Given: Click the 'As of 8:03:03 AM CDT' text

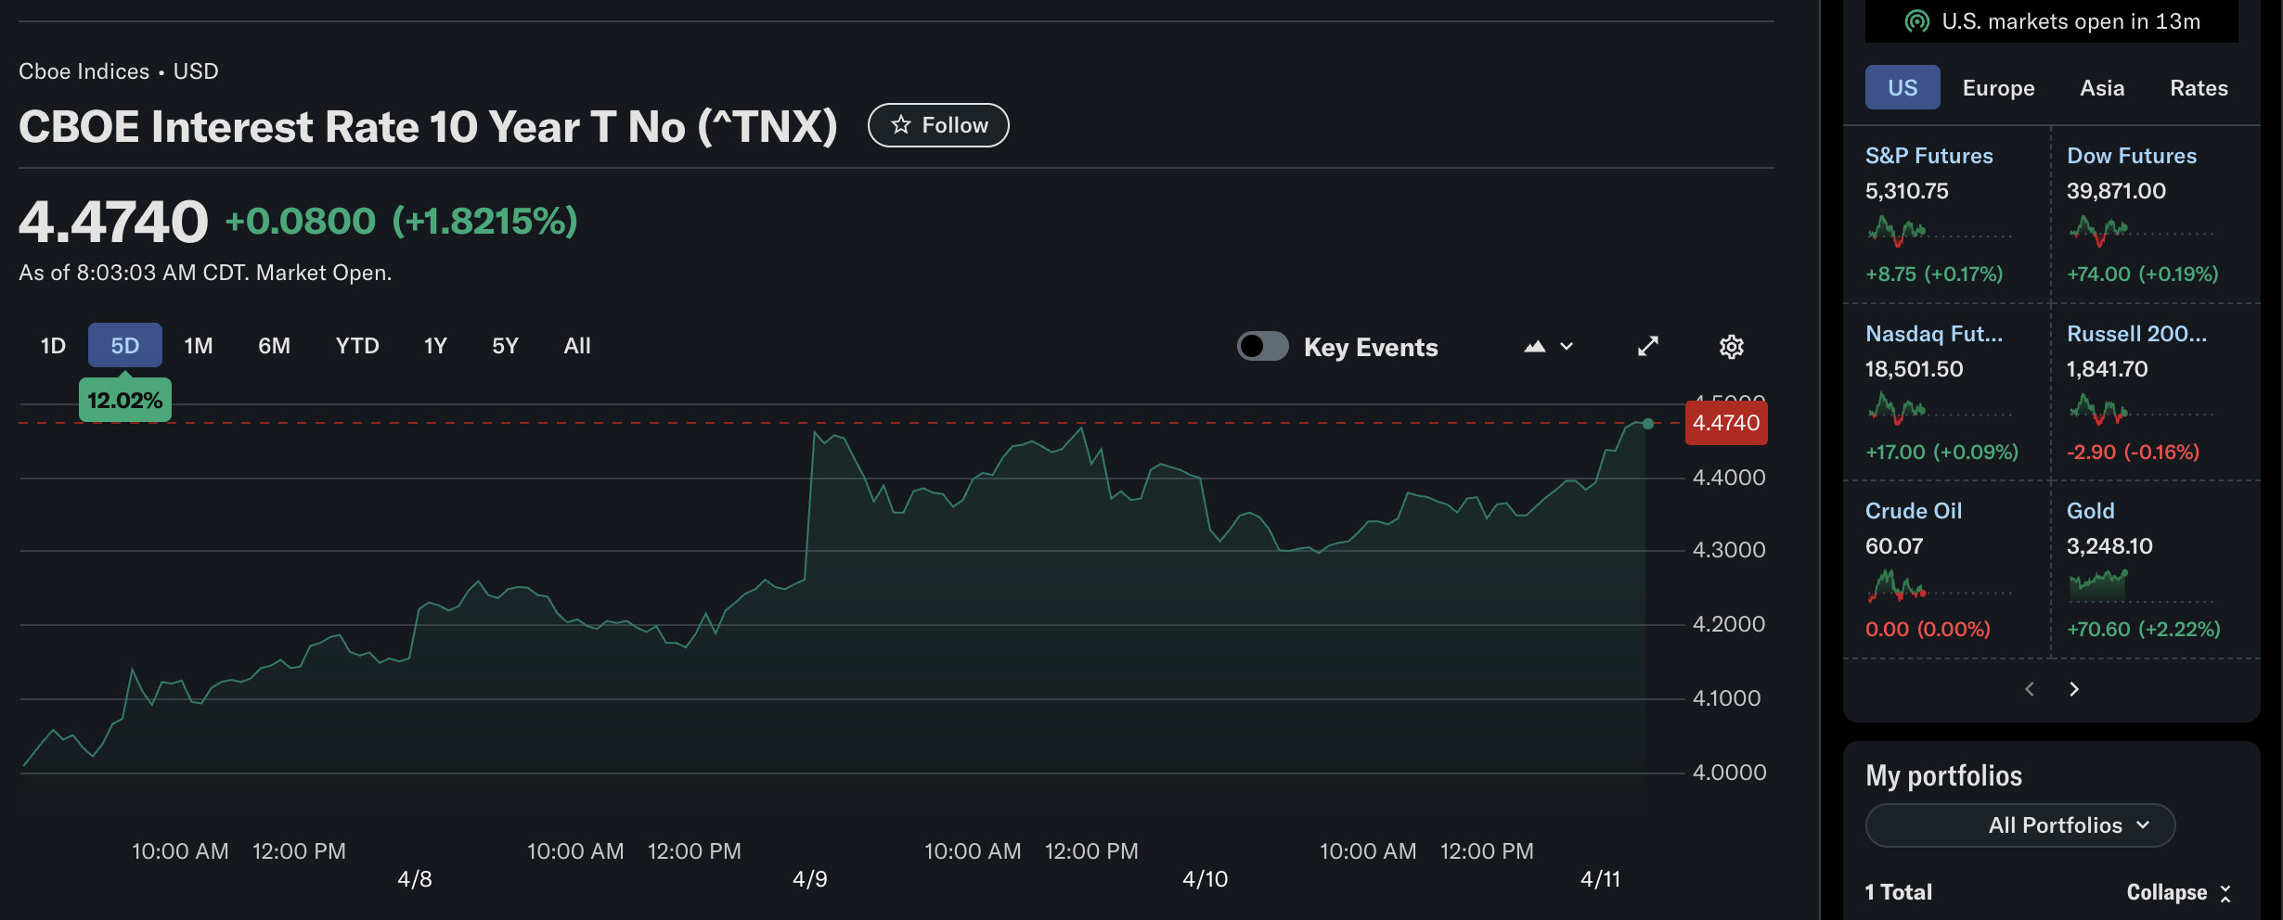Looking at the screenshot, I should click(134, 273).
